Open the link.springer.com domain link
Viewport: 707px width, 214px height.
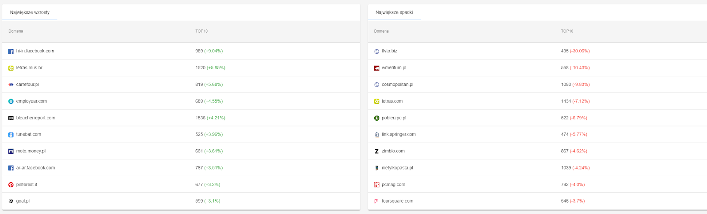click(399, 134)
